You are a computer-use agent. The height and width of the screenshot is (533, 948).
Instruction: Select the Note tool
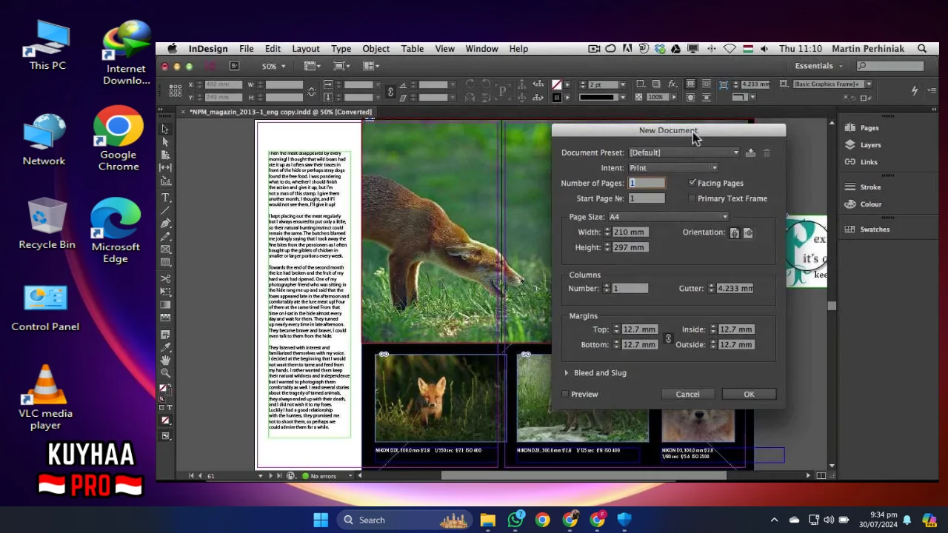[x=165, y=334]
